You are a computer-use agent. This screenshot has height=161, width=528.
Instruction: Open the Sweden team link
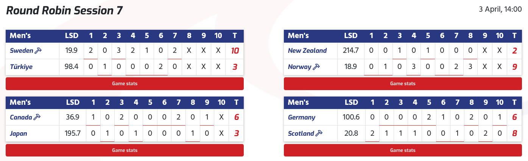(22, 51)
